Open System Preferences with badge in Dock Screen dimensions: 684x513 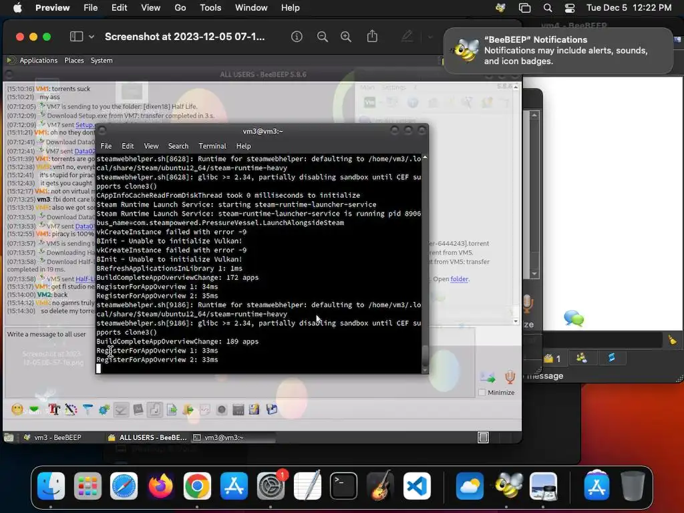271,486
